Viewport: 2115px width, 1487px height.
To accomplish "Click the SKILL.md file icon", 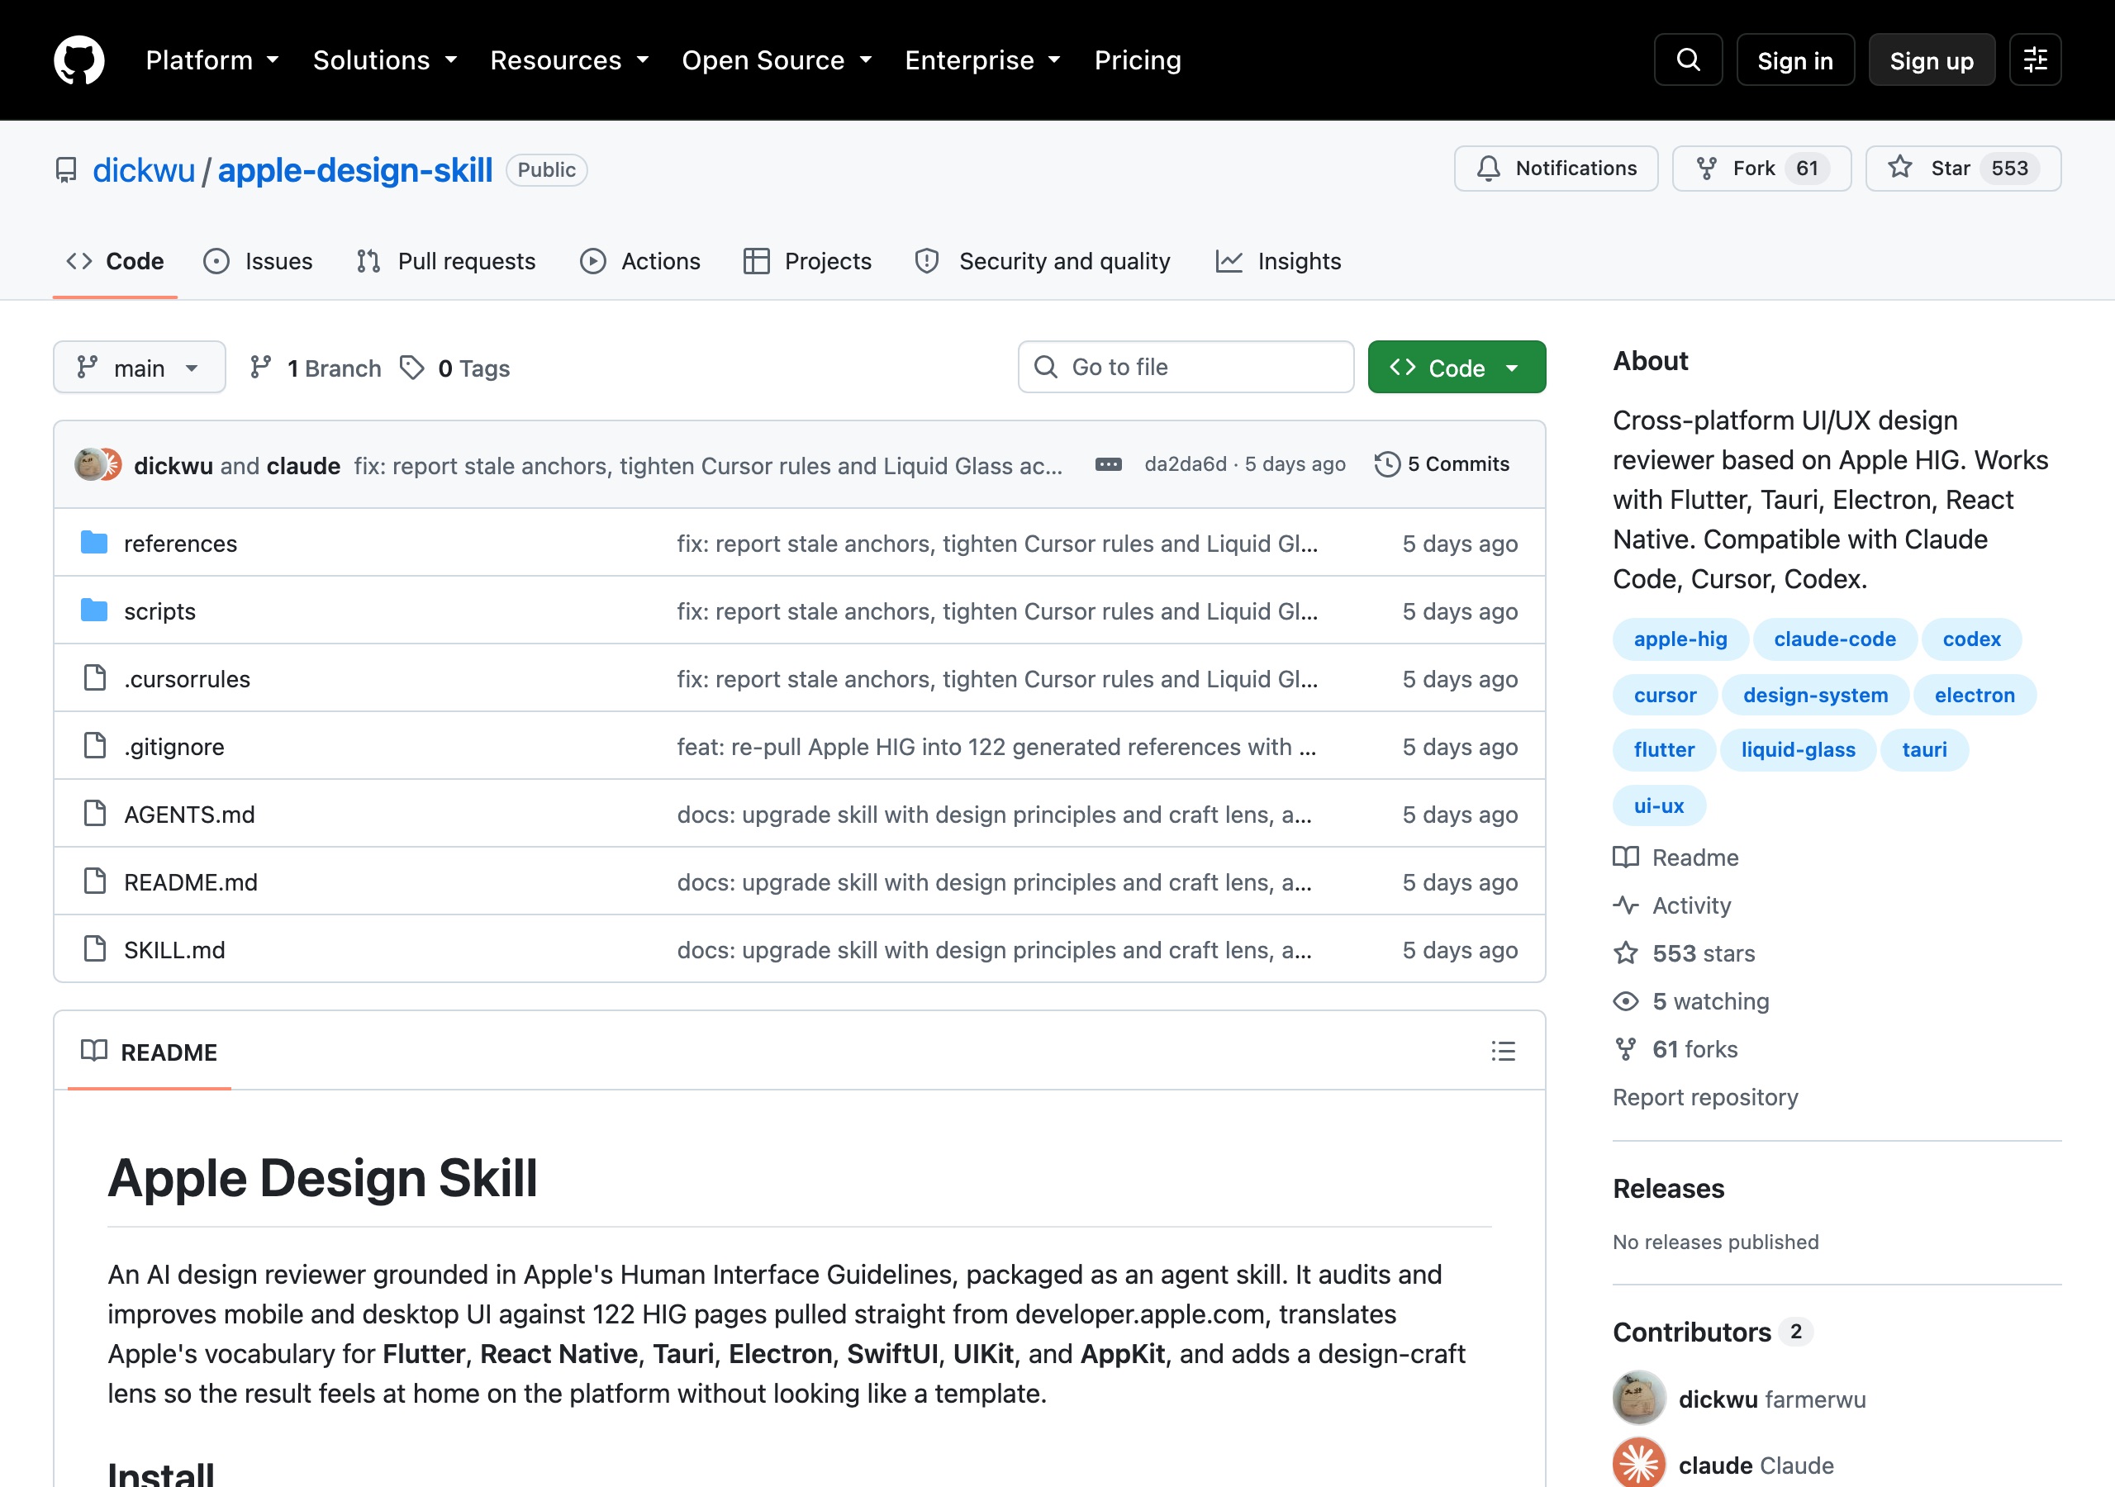I will click(x=94, y=949).
